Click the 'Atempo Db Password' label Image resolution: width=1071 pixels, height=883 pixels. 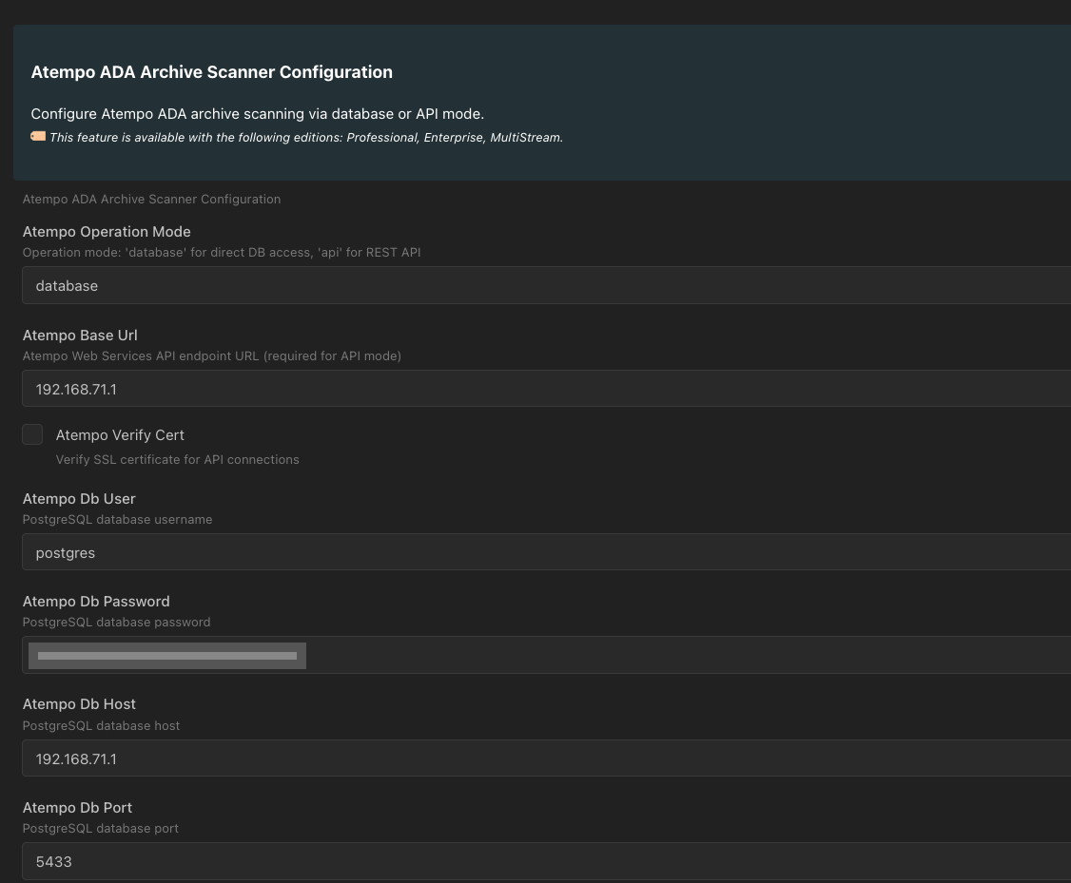[x=96, y=602]
